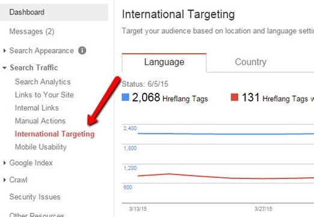The image size is (314, 217).
Task: Expand the Search Appearance section arrow
Action: click(5, 51)
